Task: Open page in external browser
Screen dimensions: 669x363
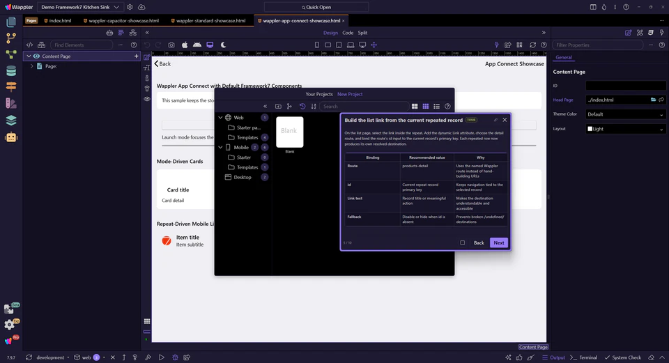Action: coord(508,45)
